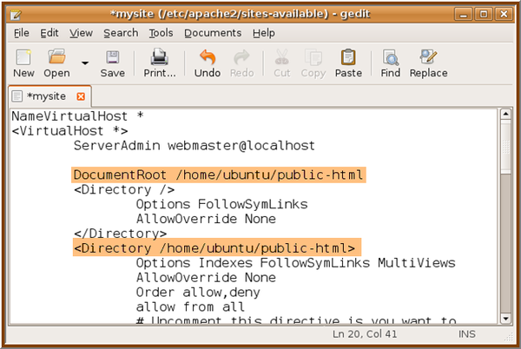Viewport: 521px width, 349px height.
Task: Open the Help menu
Action: [x=264, y=32]
